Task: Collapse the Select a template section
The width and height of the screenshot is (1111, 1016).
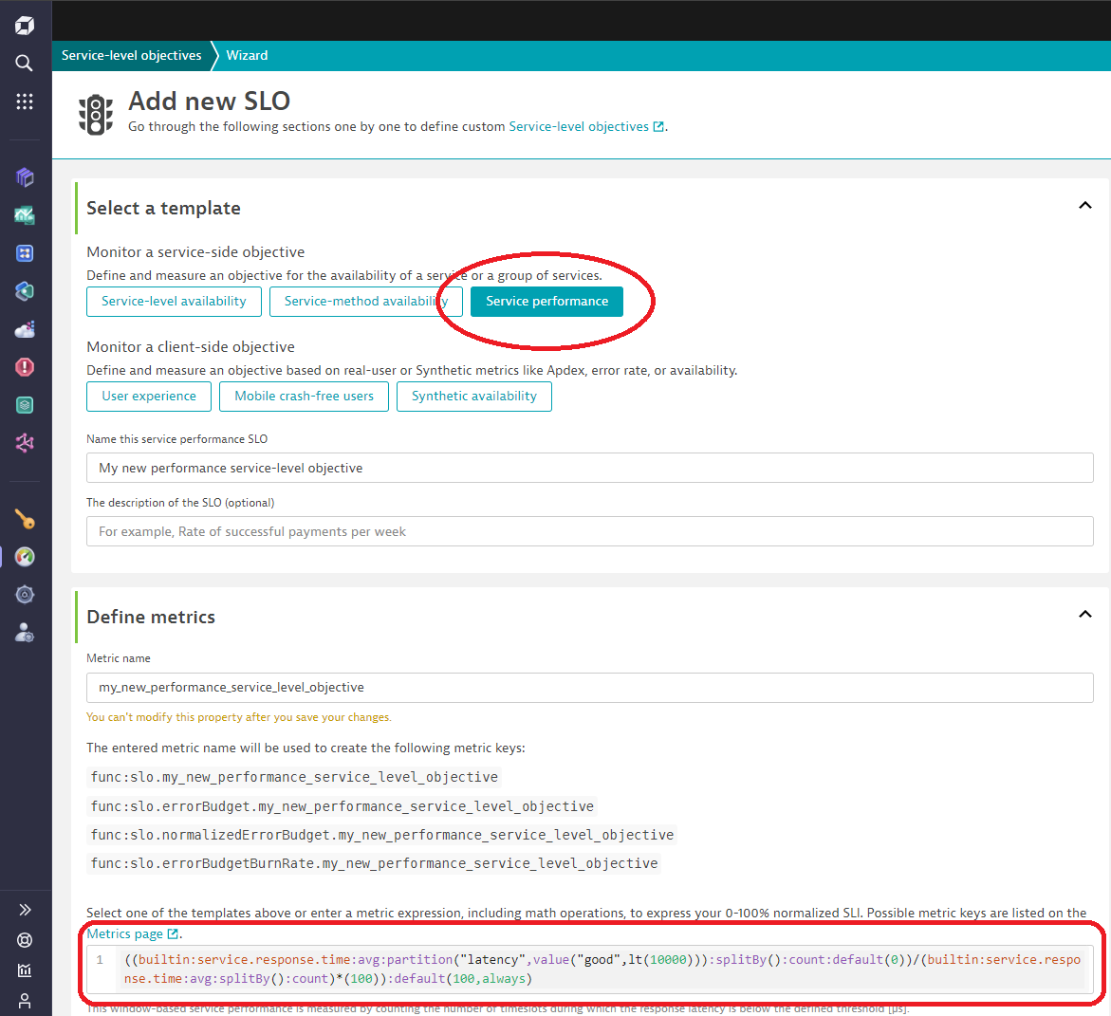Action: pos(1084,205)
